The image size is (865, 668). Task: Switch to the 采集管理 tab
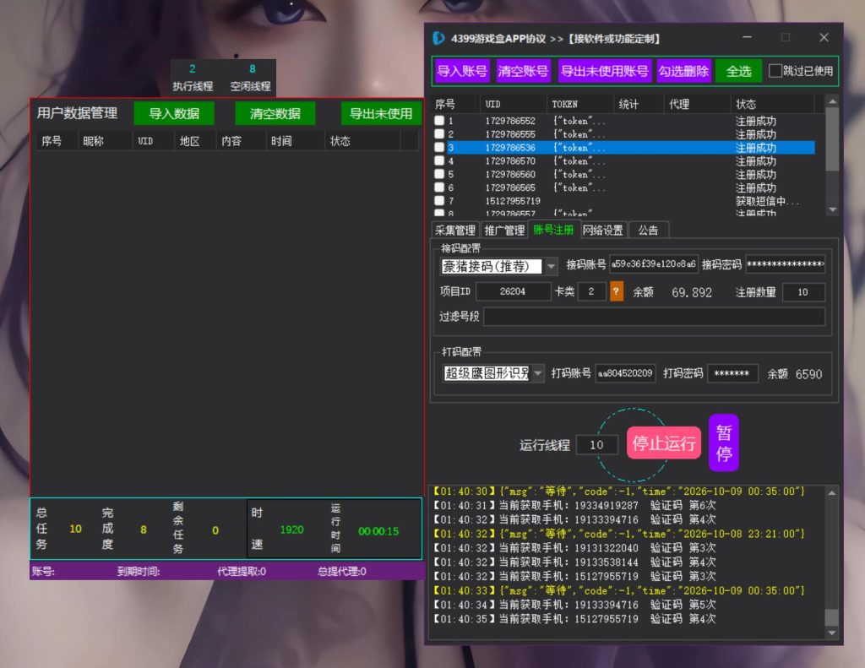(455, 230)
